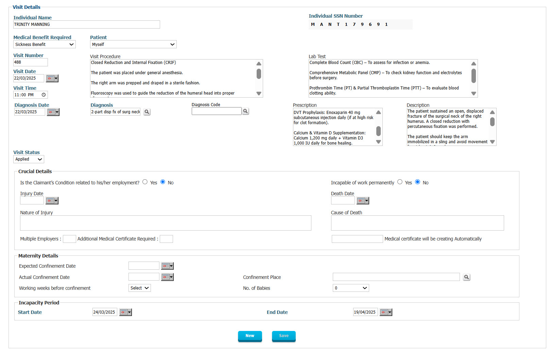The image size is (550, 350).
Task: Click the clock icon in Visit Time
Action: [x=44, y=95]
